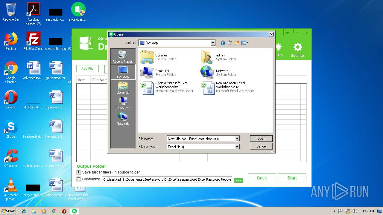
Task: Expand the File name dropdown arrow
Action: coord(237,139)
